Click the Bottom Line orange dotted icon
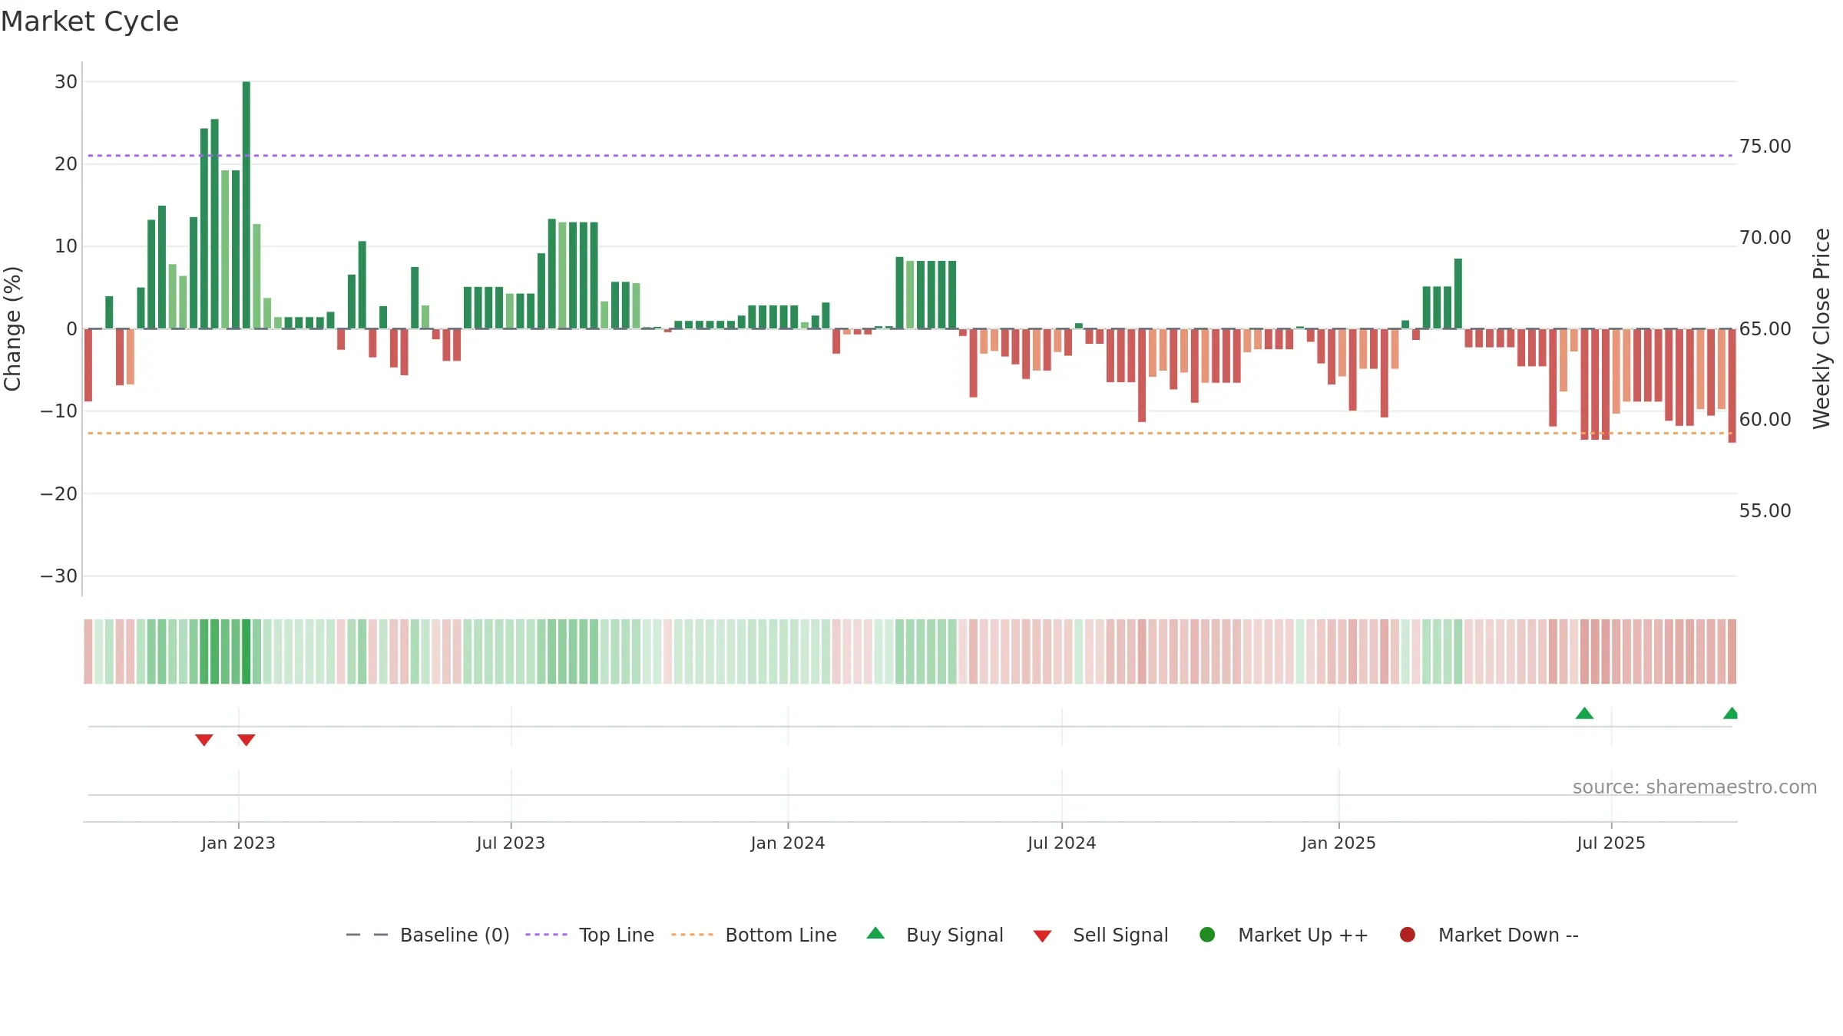 tap(692, 935)
